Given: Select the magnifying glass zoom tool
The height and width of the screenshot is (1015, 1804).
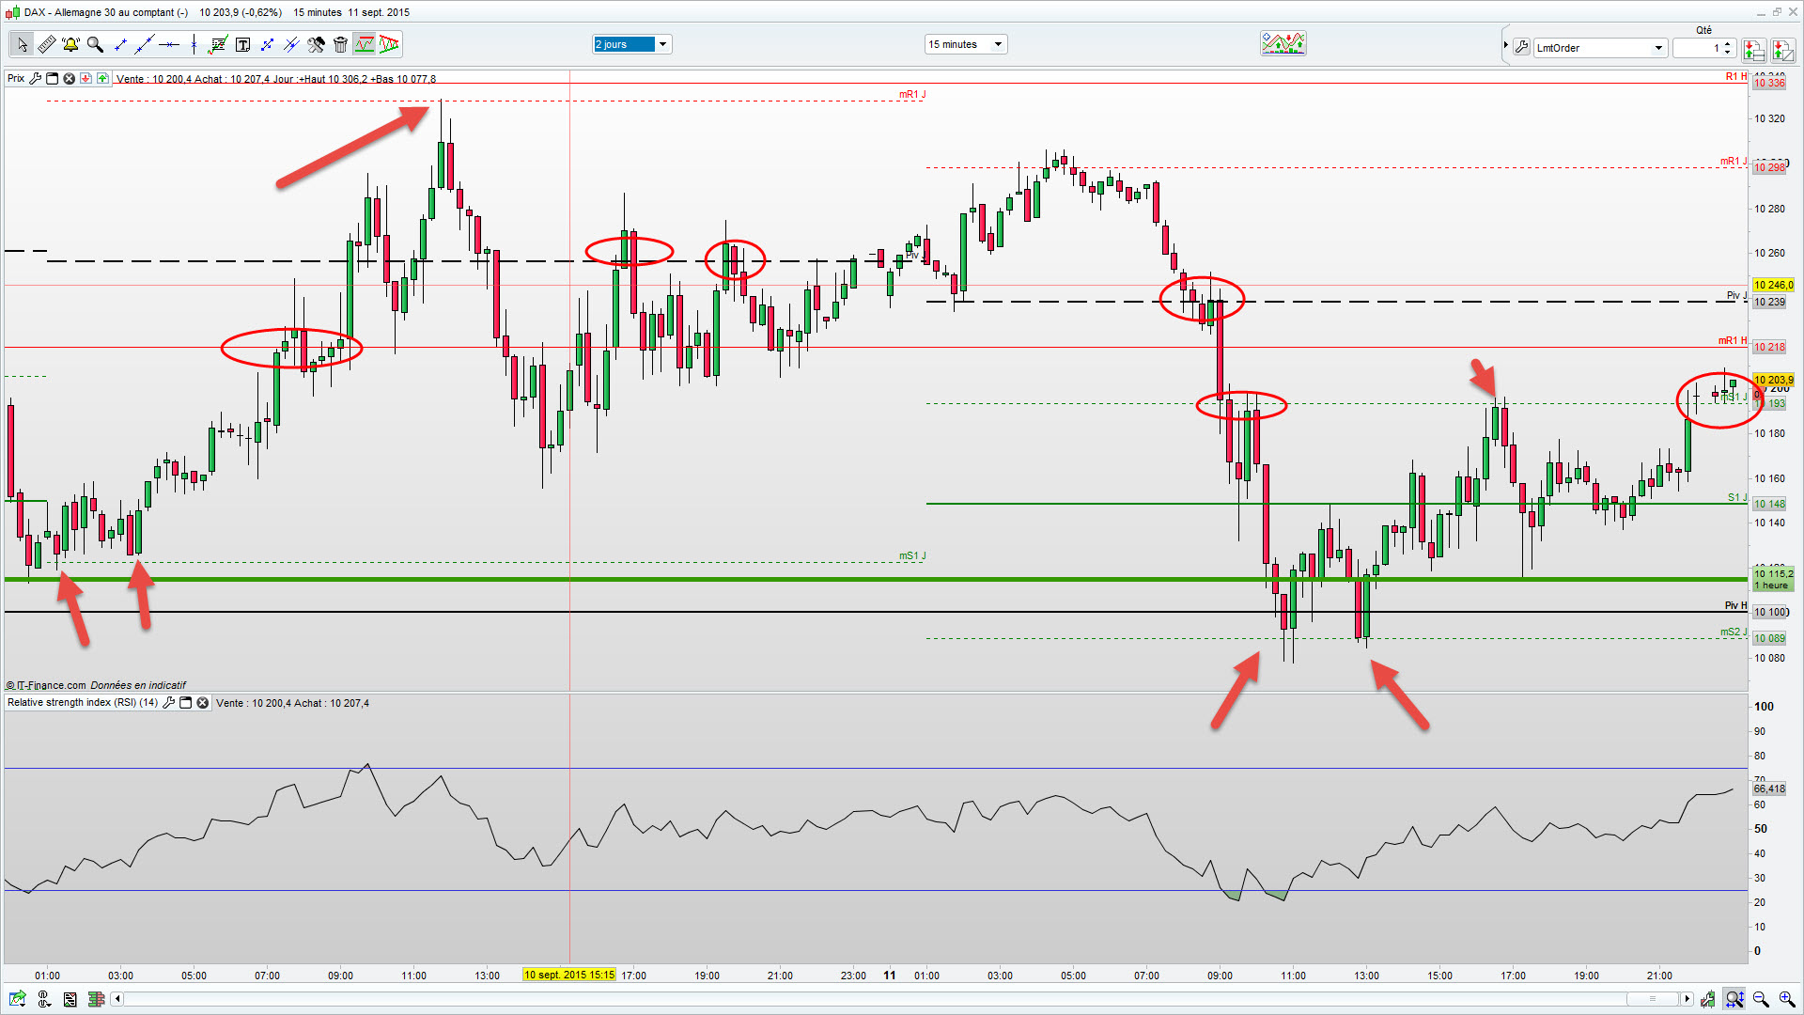Looking at the screenshot, I should 95,44.
